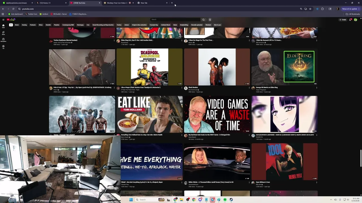Open the YouTube hamburger guide menu
This screenshot has width=362, height=203.
coord(3,19)
